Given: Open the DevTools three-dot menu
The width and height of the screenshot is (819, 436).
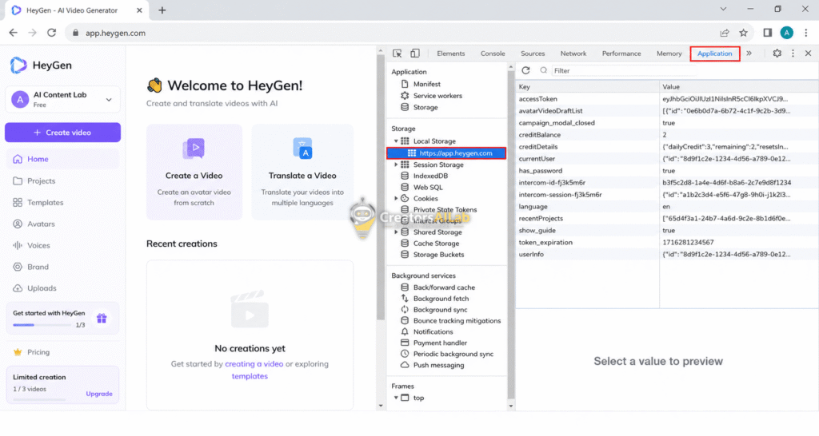Looking at the screenshot, I should pyautogui.click(x=793, y=54).
